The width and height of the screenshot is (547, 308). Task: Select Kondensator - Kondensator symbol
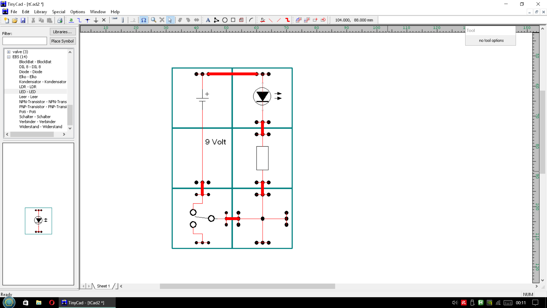[x=43, y=82]
